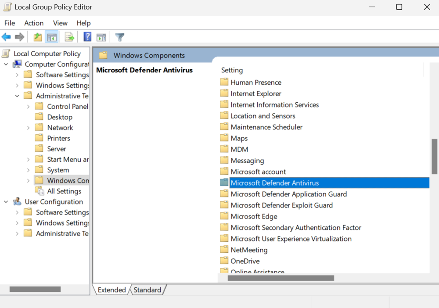
Task: Go up one level with folder icon
Action: 37,37
